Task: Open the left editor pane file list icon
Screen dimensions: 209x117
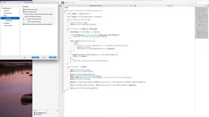Action: [x=61, y=6]
